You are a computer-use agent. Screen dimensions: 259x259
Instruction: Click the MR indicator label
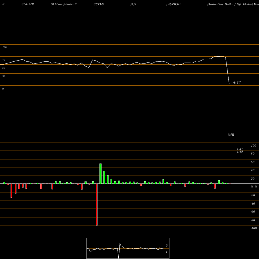231,135
